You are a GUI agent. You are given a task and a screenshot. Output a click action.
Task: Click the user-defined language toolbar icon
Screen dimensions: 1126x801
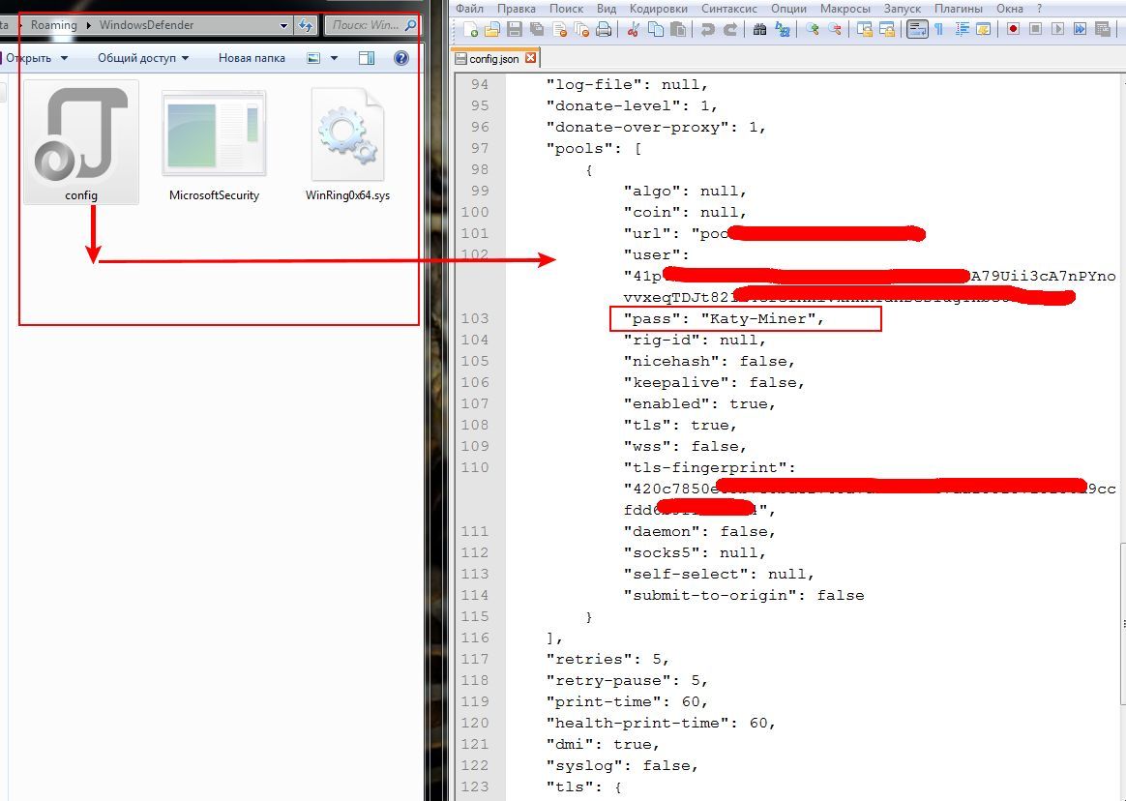984,29
